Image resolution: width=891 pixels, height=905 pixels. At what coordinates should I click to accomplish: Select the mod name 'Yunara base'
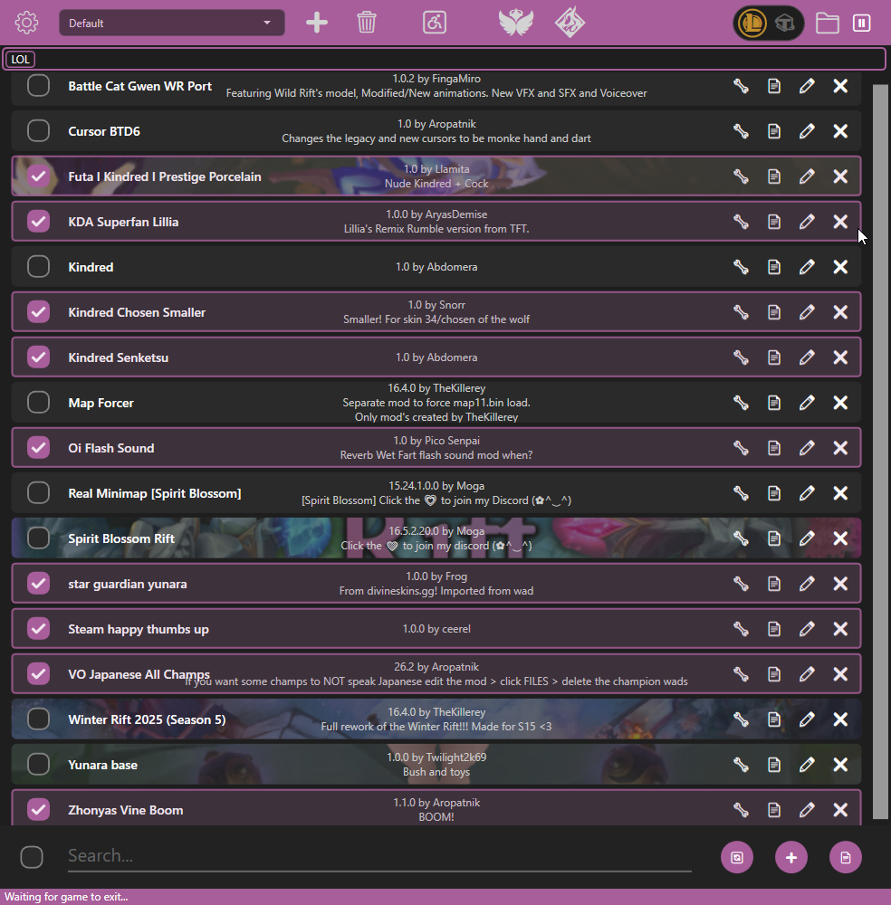click(103, 765)
